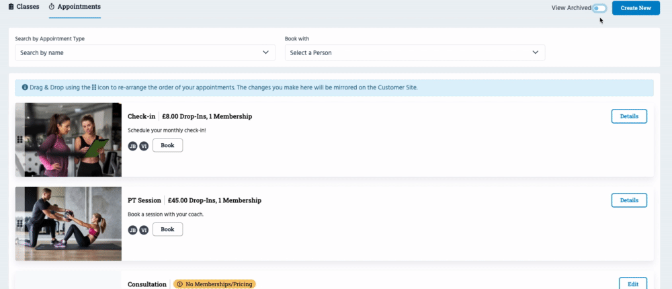Click the info icon in the Drag & Drop banner
The height and width of the screenshot is (289, 672).
25,87
